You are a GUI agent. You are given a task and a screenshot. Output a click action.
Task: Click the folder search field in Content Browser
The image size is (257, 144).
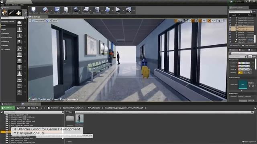(34, 112)
